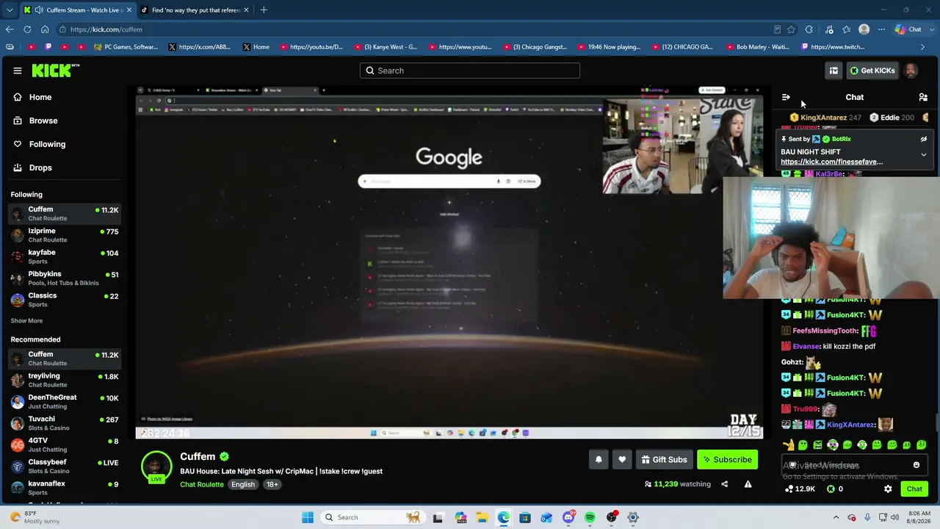Open the tab search dropdown arrow

(x=9, y=10)
